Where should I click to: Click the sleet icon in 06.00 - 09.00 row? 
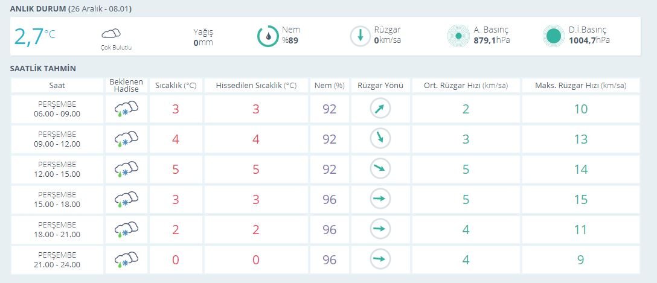(x=126, y=109)
